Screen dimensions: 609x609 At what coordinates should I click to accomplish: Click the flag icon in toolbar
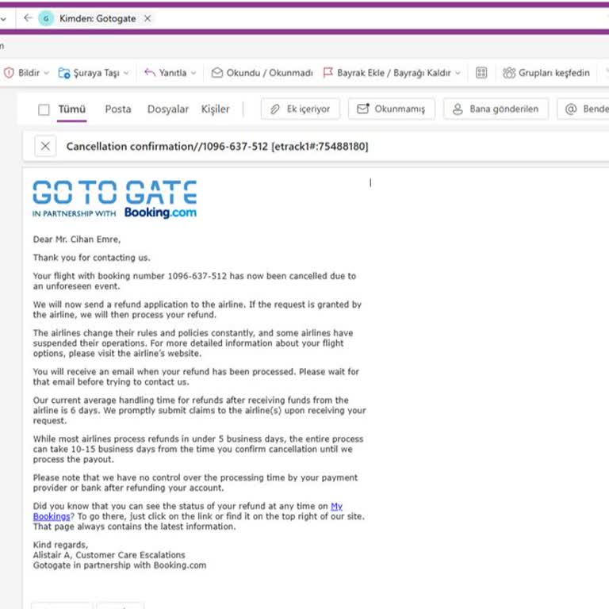(327, 73)
